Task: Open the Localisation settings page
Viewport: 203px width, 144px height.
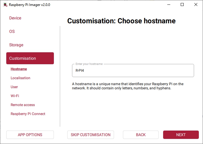Action: (21, 78)
